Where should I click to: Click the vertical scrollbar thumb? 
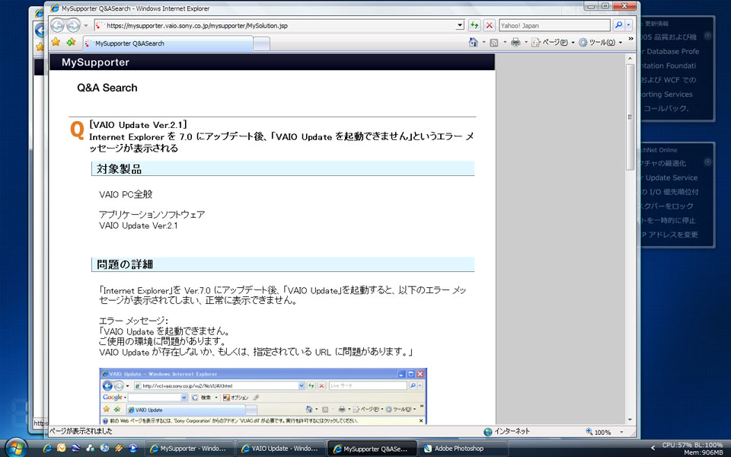click(x=630, y=117)
